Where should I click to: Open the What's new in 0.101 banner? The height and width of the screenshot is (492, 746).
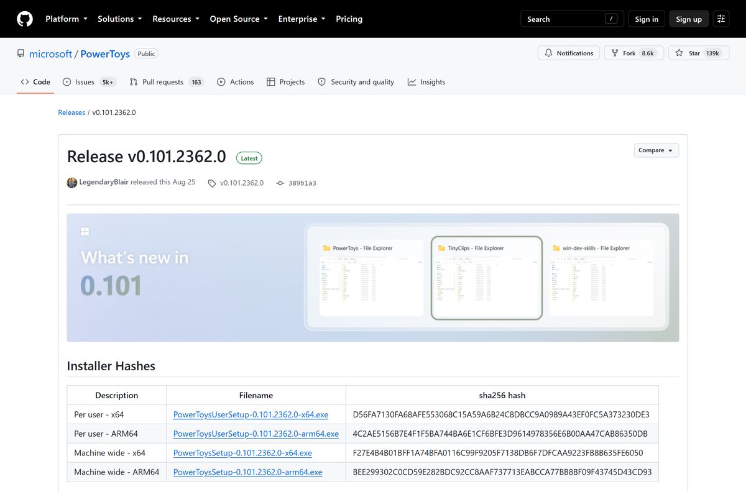click(373, 278)
